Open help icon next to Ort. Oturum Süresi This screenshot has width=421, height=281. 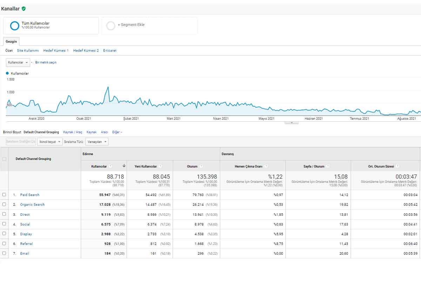pos(397,166)
